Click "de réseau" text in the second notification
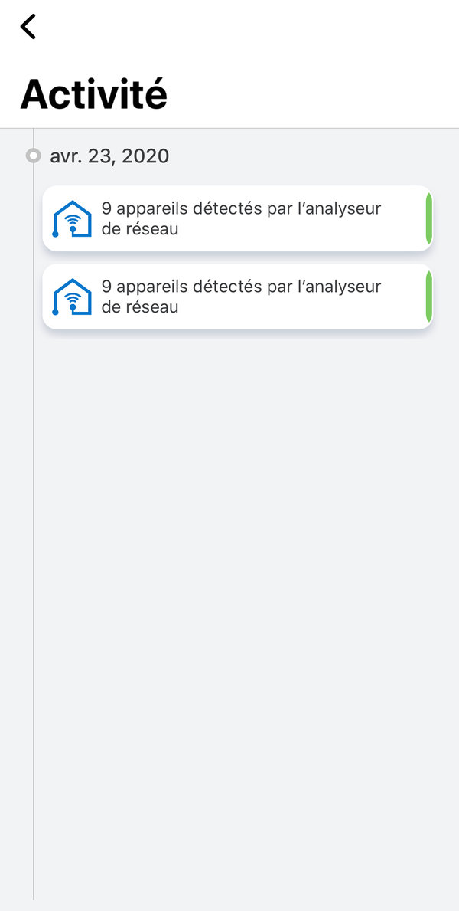Image resolution: width=459 pixels, height=911 pixels. [x=140, y=307]
